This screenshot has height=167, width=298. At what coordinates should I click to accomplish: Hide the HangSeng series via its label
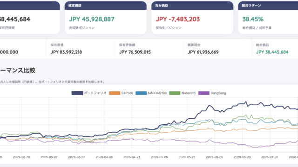coord(218,93)
